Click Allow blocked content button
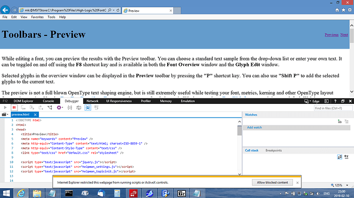 point(272,183)
